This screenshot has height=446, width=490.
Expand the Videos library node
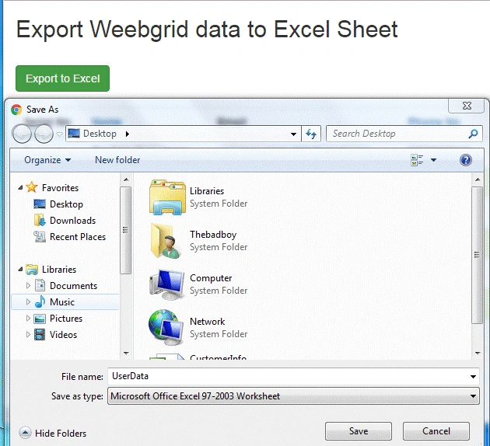point(28,335)
